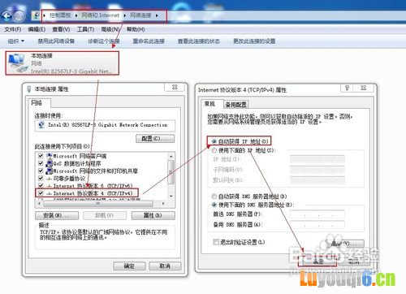
Task: Open the 查看(V) menu
Action: [61, 29]
